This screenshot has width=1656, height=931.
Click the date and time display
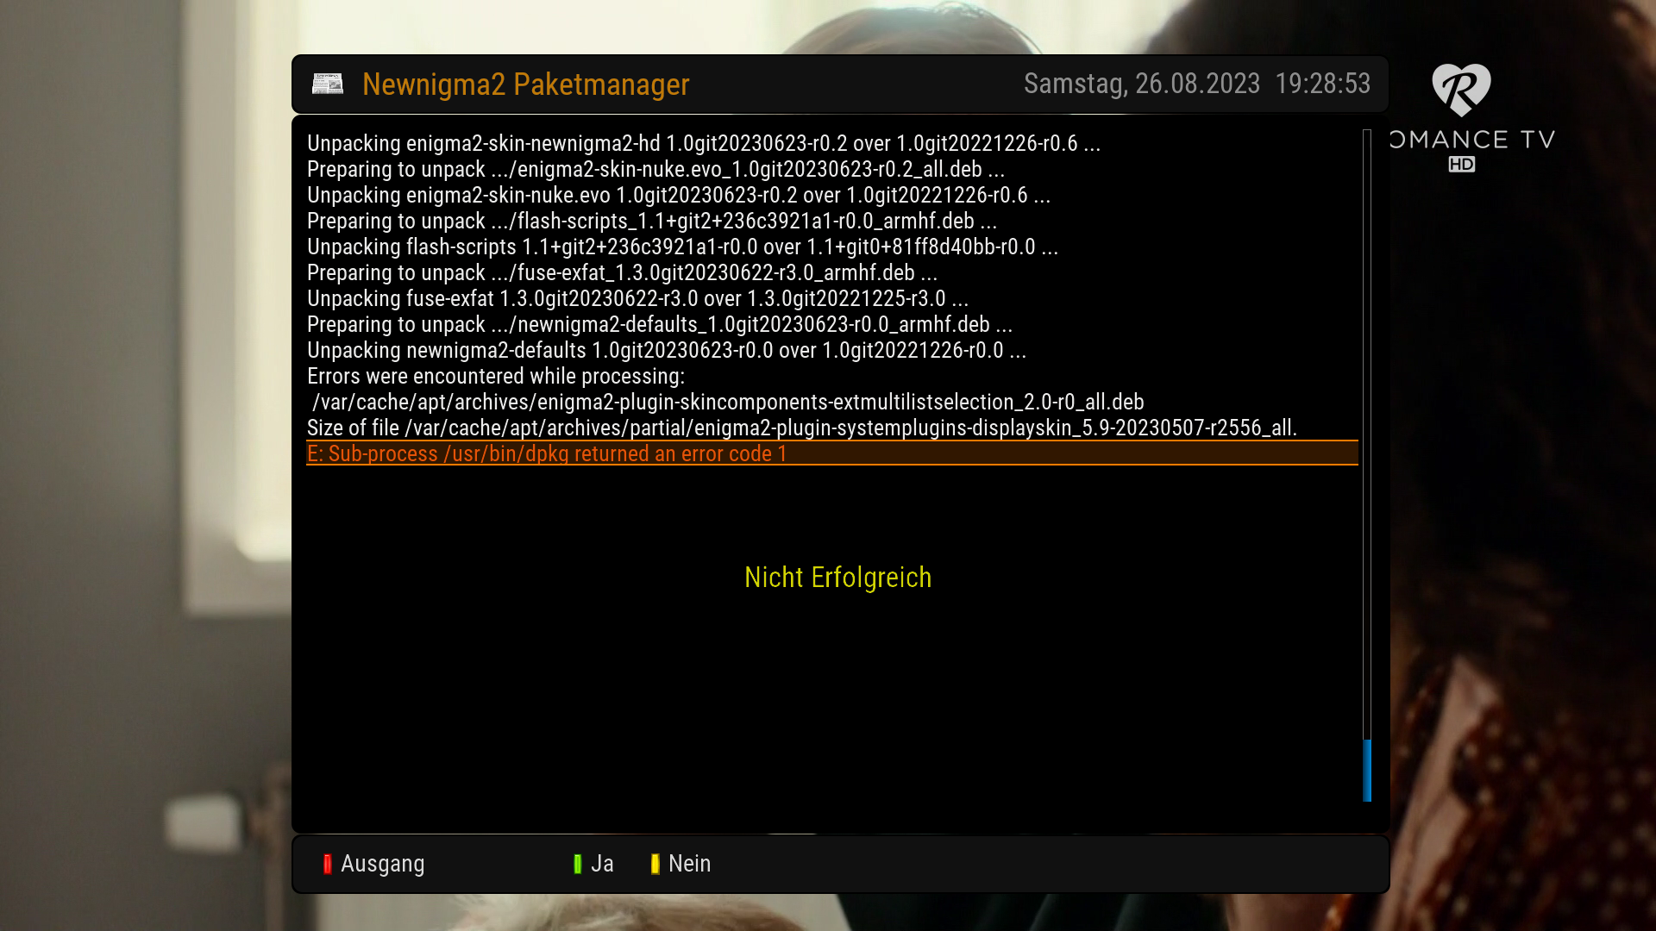pyautogui.click(x=1197, y=84)
